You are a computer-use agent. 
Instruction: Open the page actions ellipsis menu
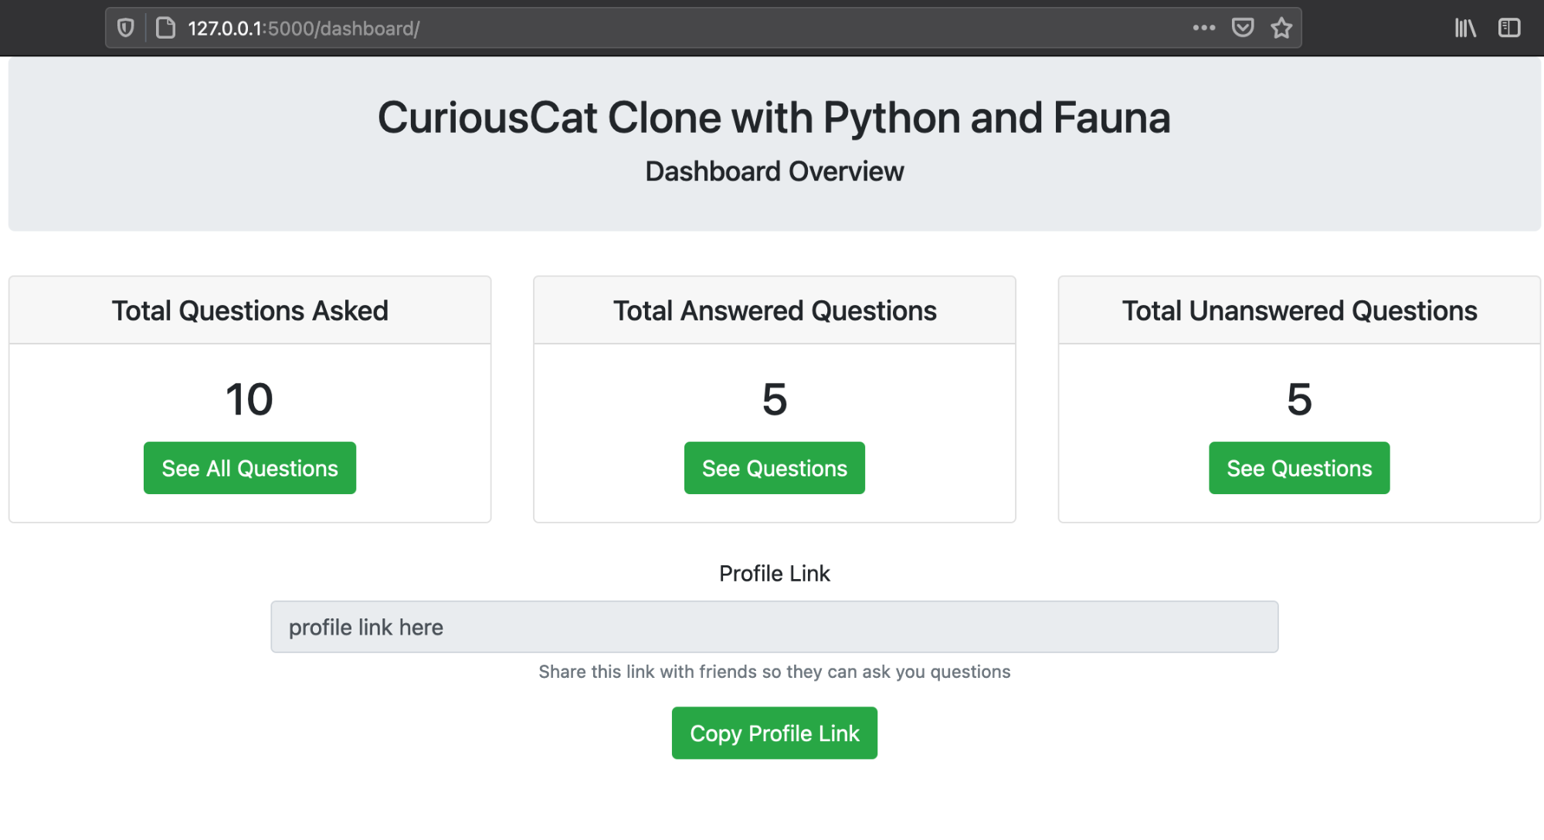(1203, 28)
